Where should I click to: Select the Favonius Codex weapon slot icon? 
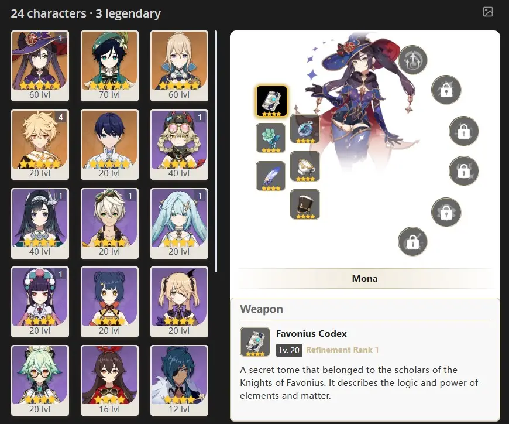(x=271, y=101)
